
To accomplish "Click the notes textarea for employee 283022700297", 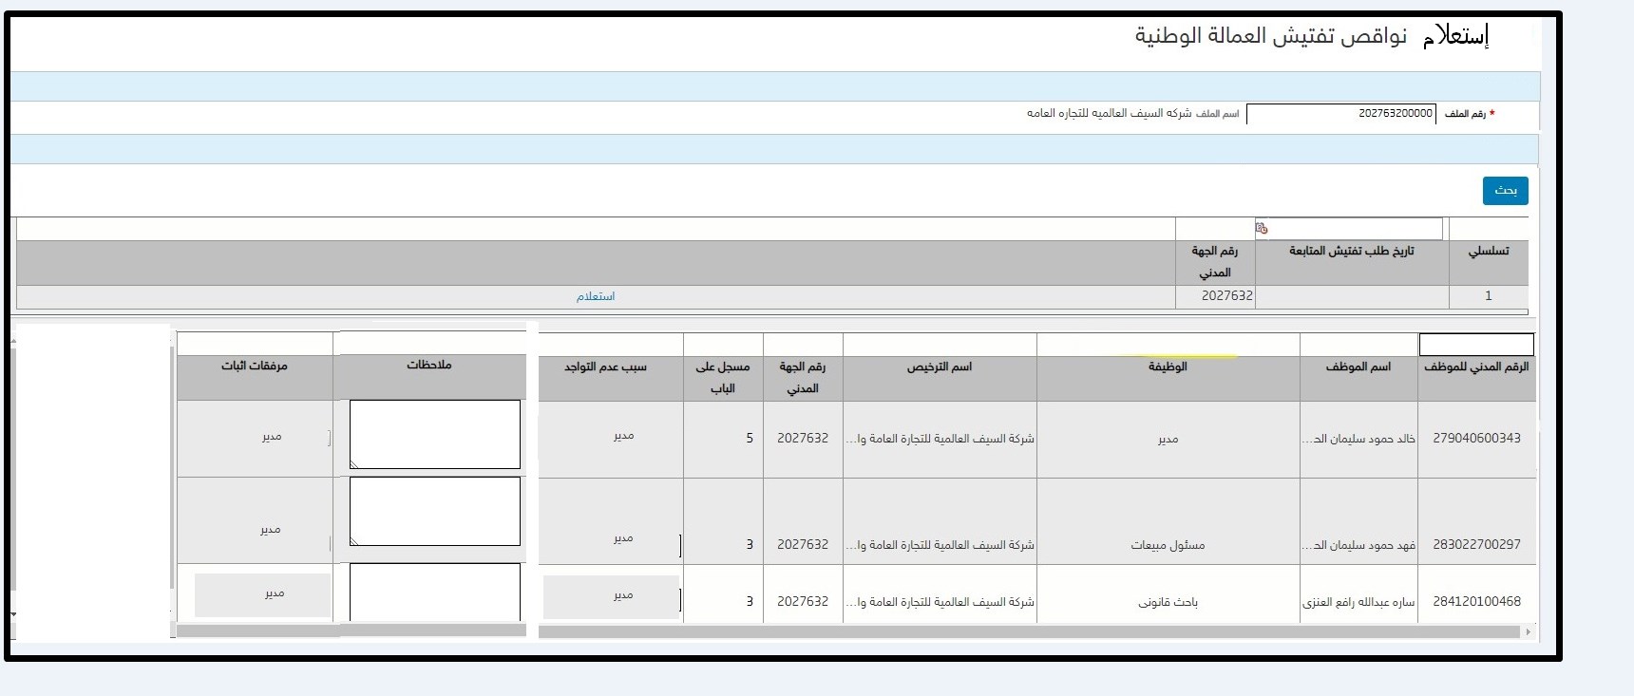I will 435,511.
